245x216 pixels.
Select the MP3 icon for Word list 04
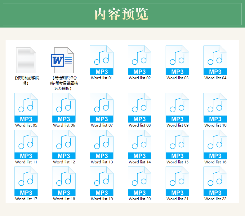tap(215, 60)
